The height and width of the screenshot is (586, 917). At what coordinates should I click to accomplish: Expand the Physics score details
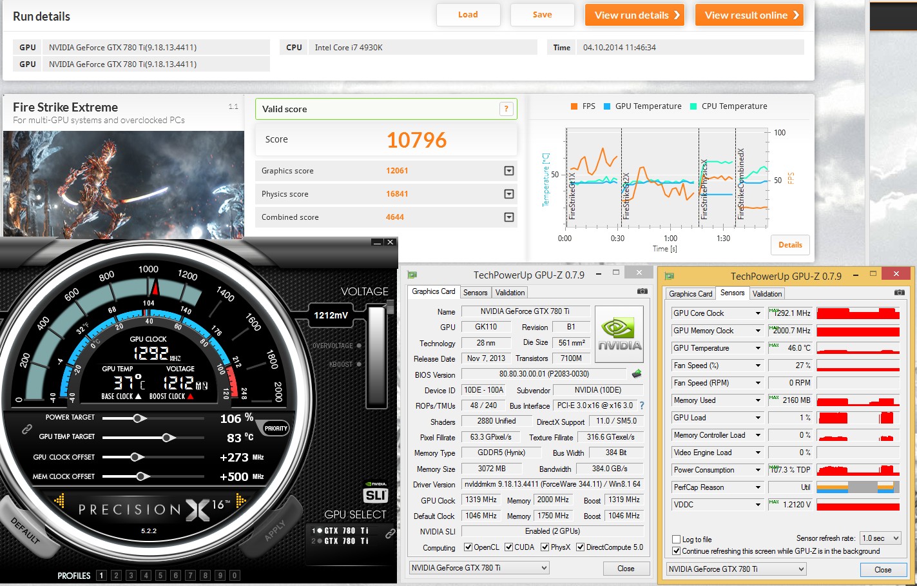click(x=509, y=194)
